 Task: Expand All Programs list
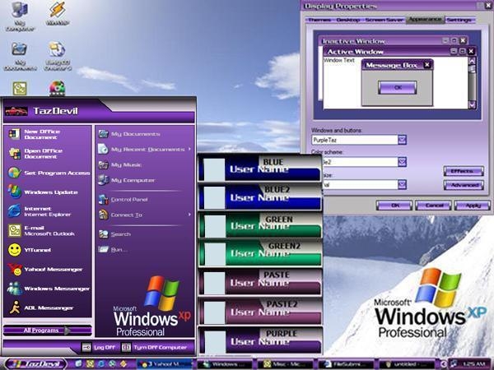[48, 331]
